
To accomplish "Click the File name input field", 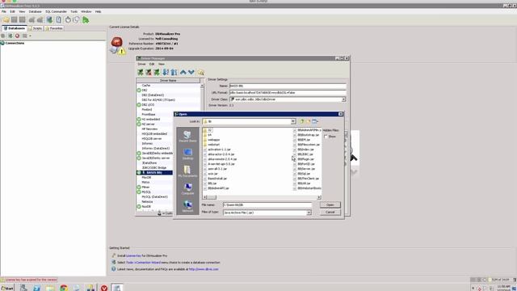I will click(x=267, y=205).
